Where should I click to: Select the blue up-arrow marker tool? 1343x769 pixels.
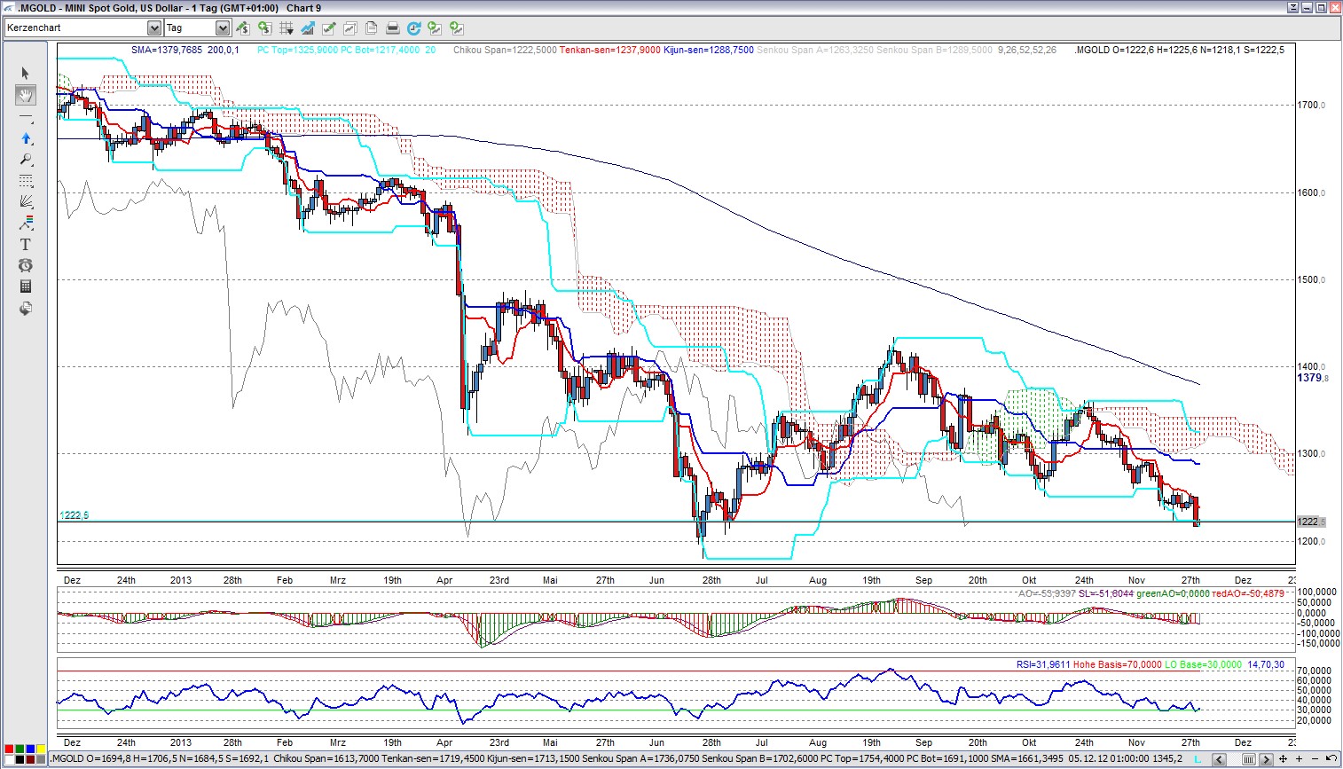(x=25, y=138)
